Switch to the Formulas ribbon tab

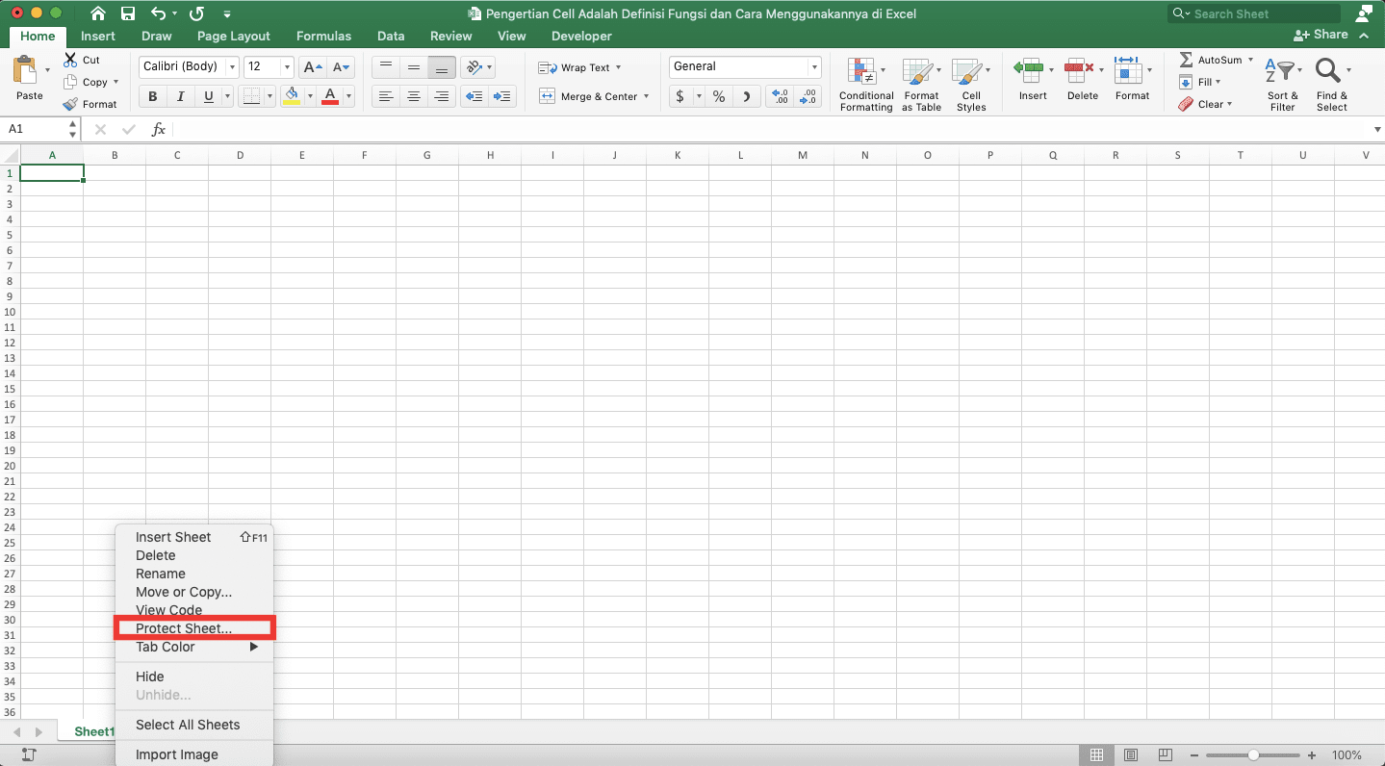323,37
